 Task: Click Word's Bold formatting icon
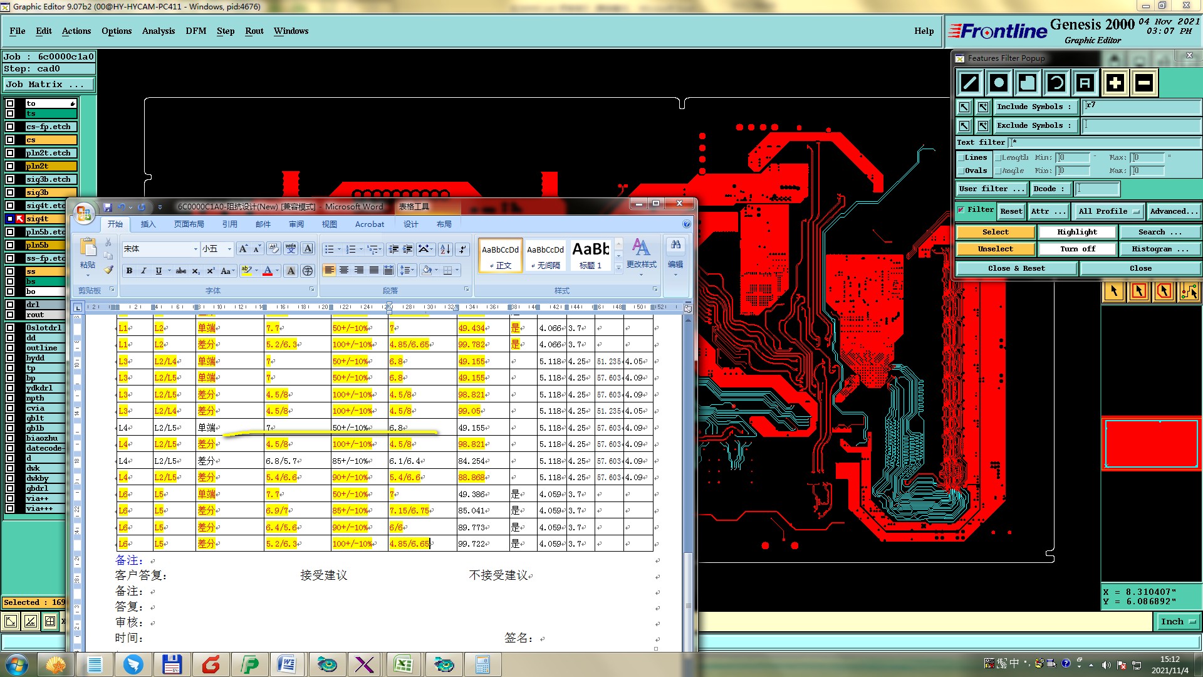point(129,271)
